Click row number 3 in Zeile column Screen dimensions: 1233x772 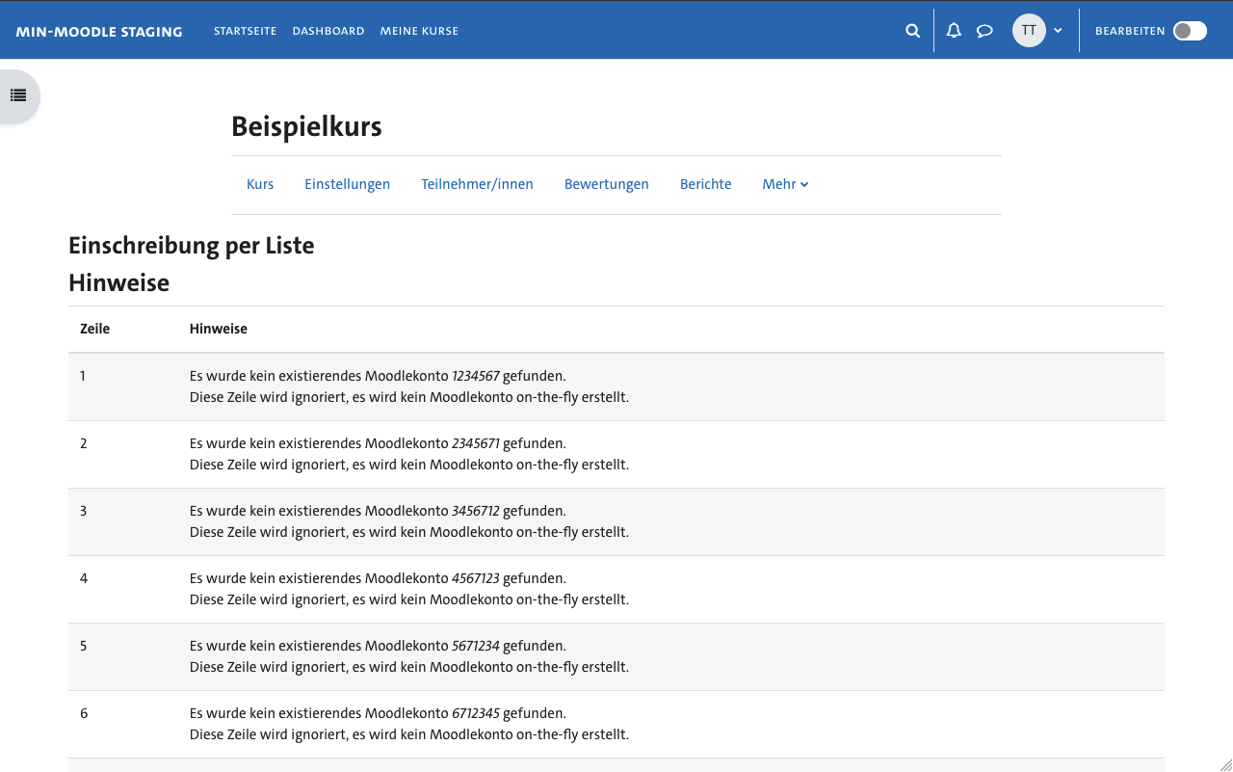[x=84, y=511]
